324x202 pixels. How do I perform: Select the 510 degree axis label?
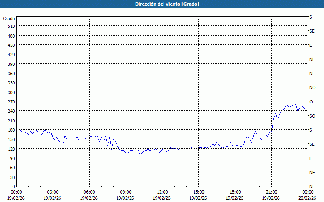click(x=11, y=26)
